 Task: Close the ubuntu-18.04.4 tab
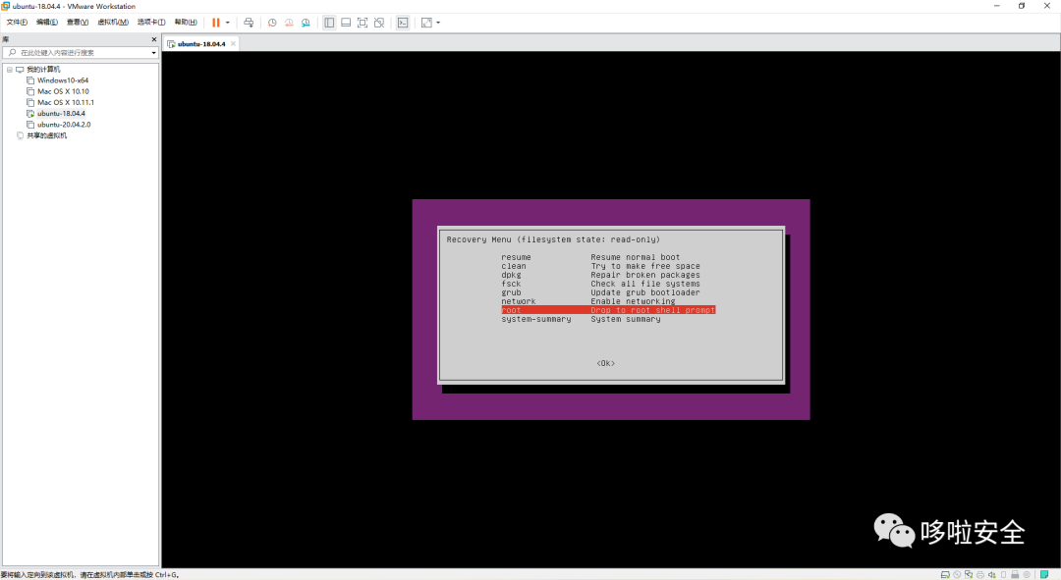click(233, 44)
